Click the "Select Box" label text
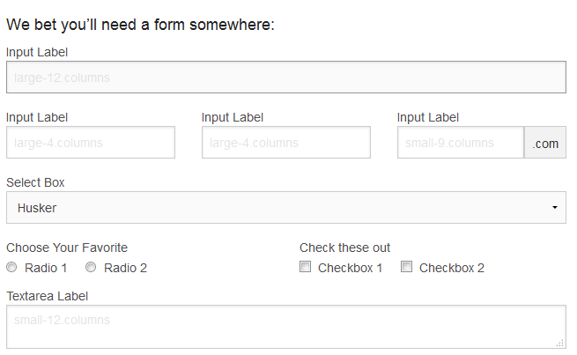Screen dimensions: 577x355 click(x=35, y=182)
